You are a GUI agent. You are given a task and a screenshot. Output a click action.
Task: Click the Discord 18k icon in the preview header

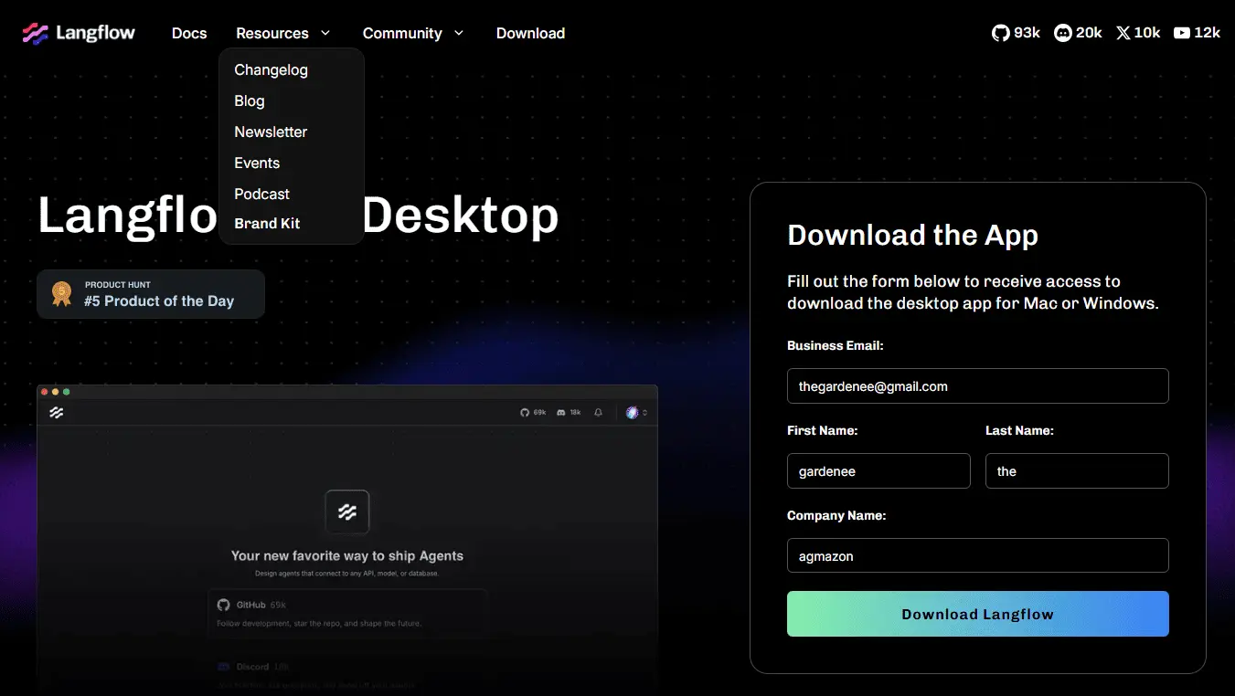pos(561,413)
